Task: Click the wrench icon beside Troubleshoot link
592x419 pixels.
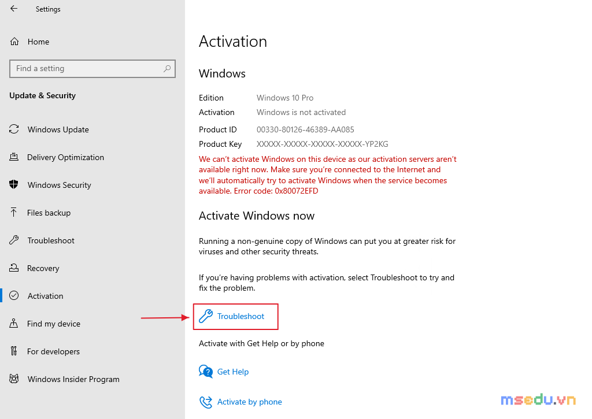Action: (x=206, y=316)
